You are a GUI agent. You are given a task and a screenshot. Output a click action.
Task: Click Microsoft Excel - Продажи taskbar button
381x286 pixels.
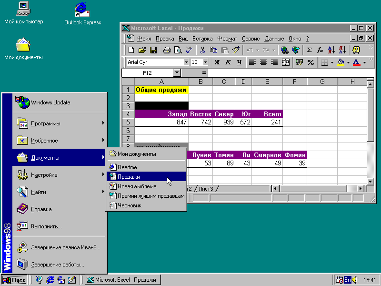pyautogui.click(x=123, y=280)
